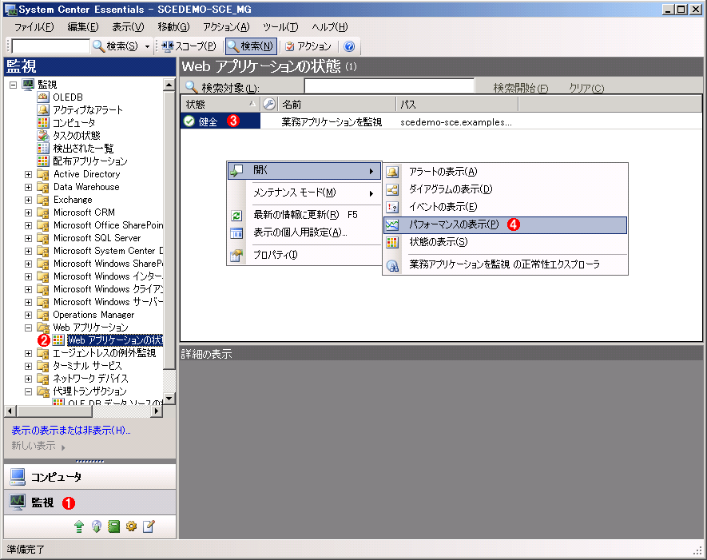707x560 pixels.
Task: Click the 表示の表示または非表示(H)... link
Action: click(x=71, y=430)
